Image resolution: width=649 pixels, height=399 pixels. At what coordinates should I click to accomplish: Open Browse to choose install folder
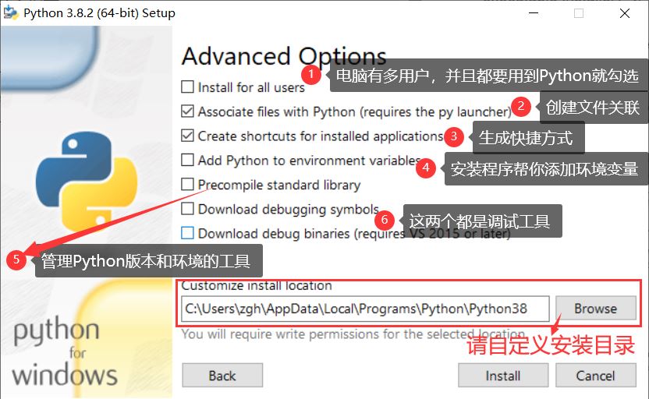click(x=596, y=308)
